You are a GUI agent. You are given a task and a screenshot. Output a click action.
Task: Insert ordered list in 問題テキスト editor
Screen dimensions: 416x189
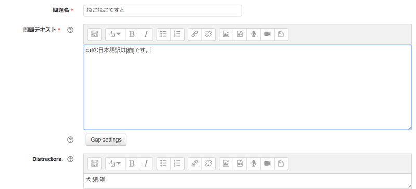coord(177,34)
